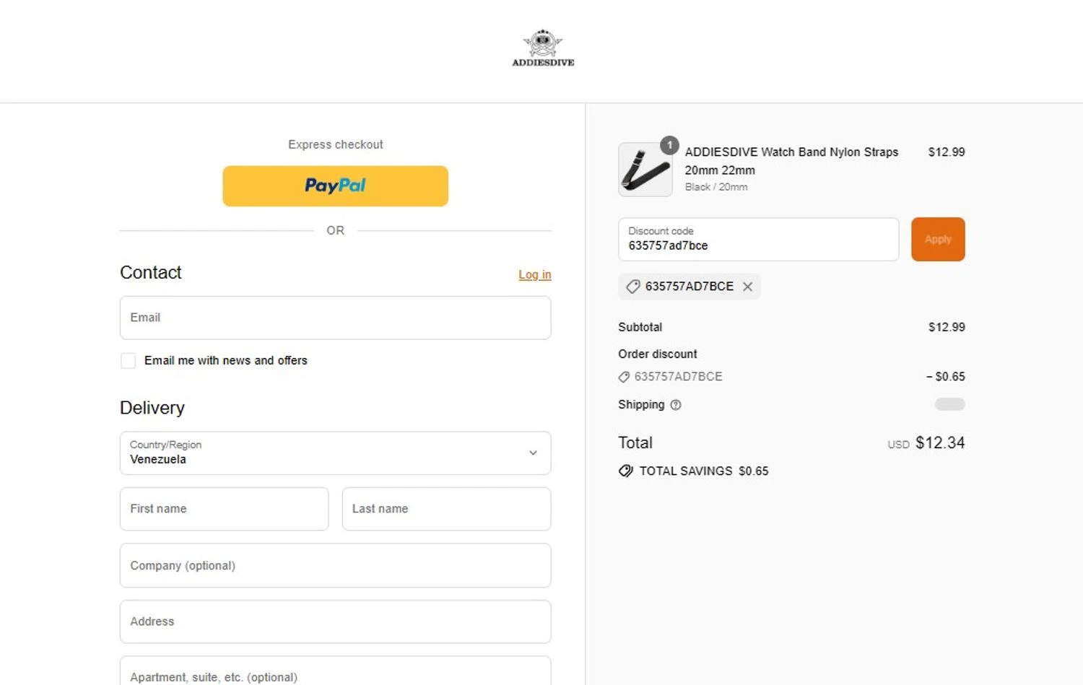
Task: Remove the applied 635757AD7BCE discount code
Action: click(x=747, y=287)
